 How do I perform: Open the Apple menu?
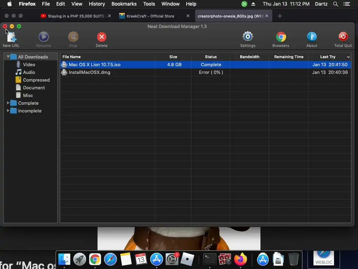pos(9,4)
